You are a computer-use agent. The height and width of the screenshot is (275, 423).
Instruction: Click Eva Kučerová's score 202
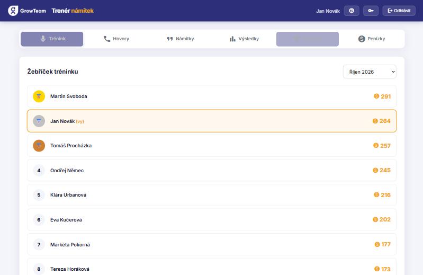pos(385,219)
